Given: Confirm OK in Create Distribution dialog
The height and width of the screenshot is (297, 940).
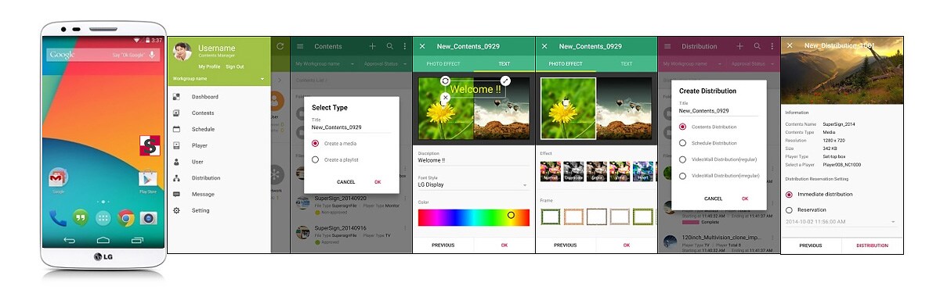Looking at the screenshot, I should point(745,199).
